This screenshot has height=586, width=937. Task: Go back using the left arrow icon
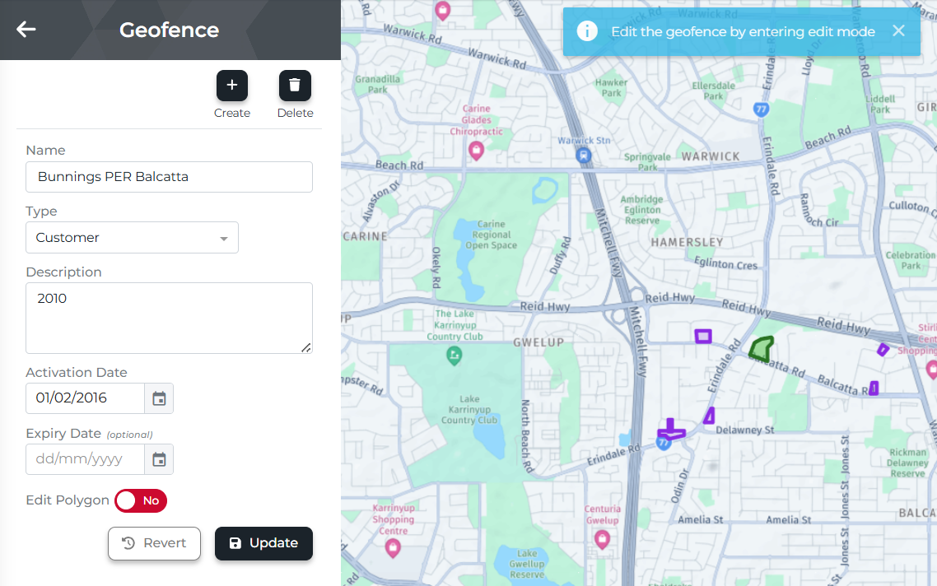point(26,30)
